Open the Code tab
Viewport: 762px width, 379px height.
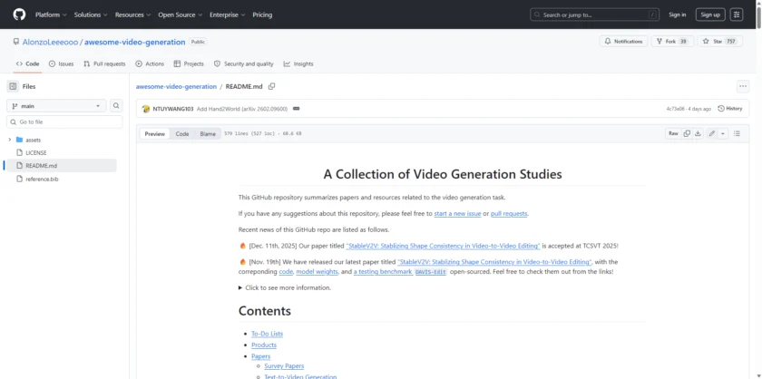pyautogui.click(x=28, y=63)
